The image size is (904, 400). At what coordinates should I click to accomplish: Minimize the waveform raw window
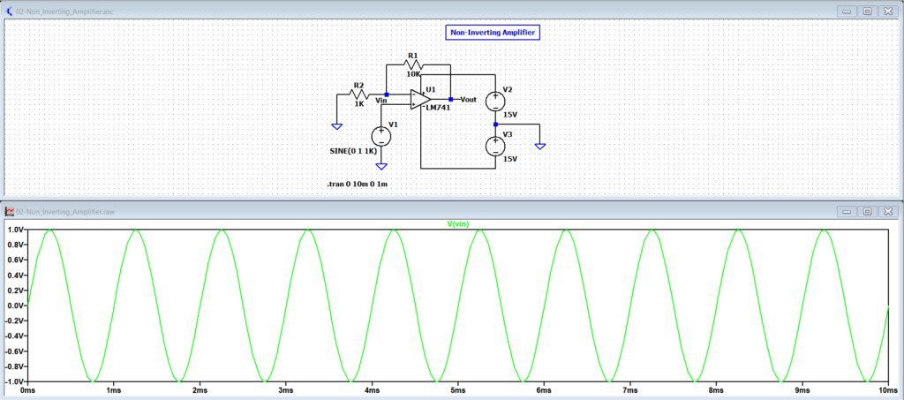847,212
